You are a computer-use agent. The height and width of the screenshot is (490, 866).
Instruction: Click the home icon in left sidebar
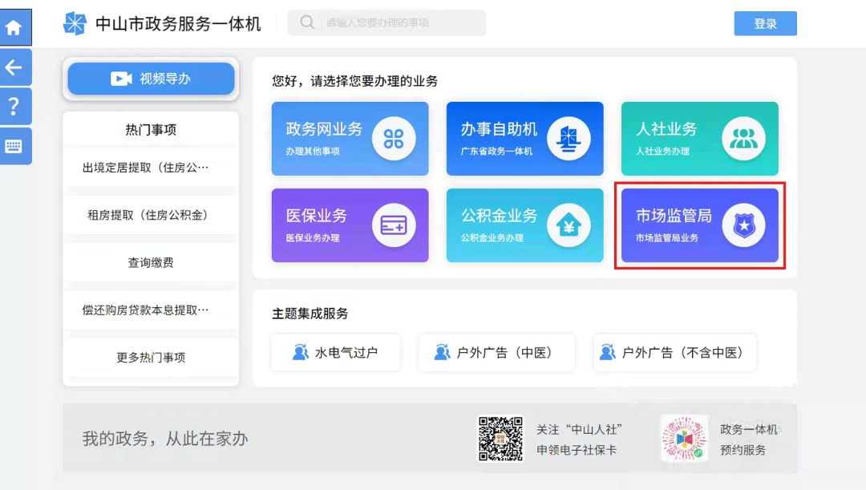tap(15, 26)
